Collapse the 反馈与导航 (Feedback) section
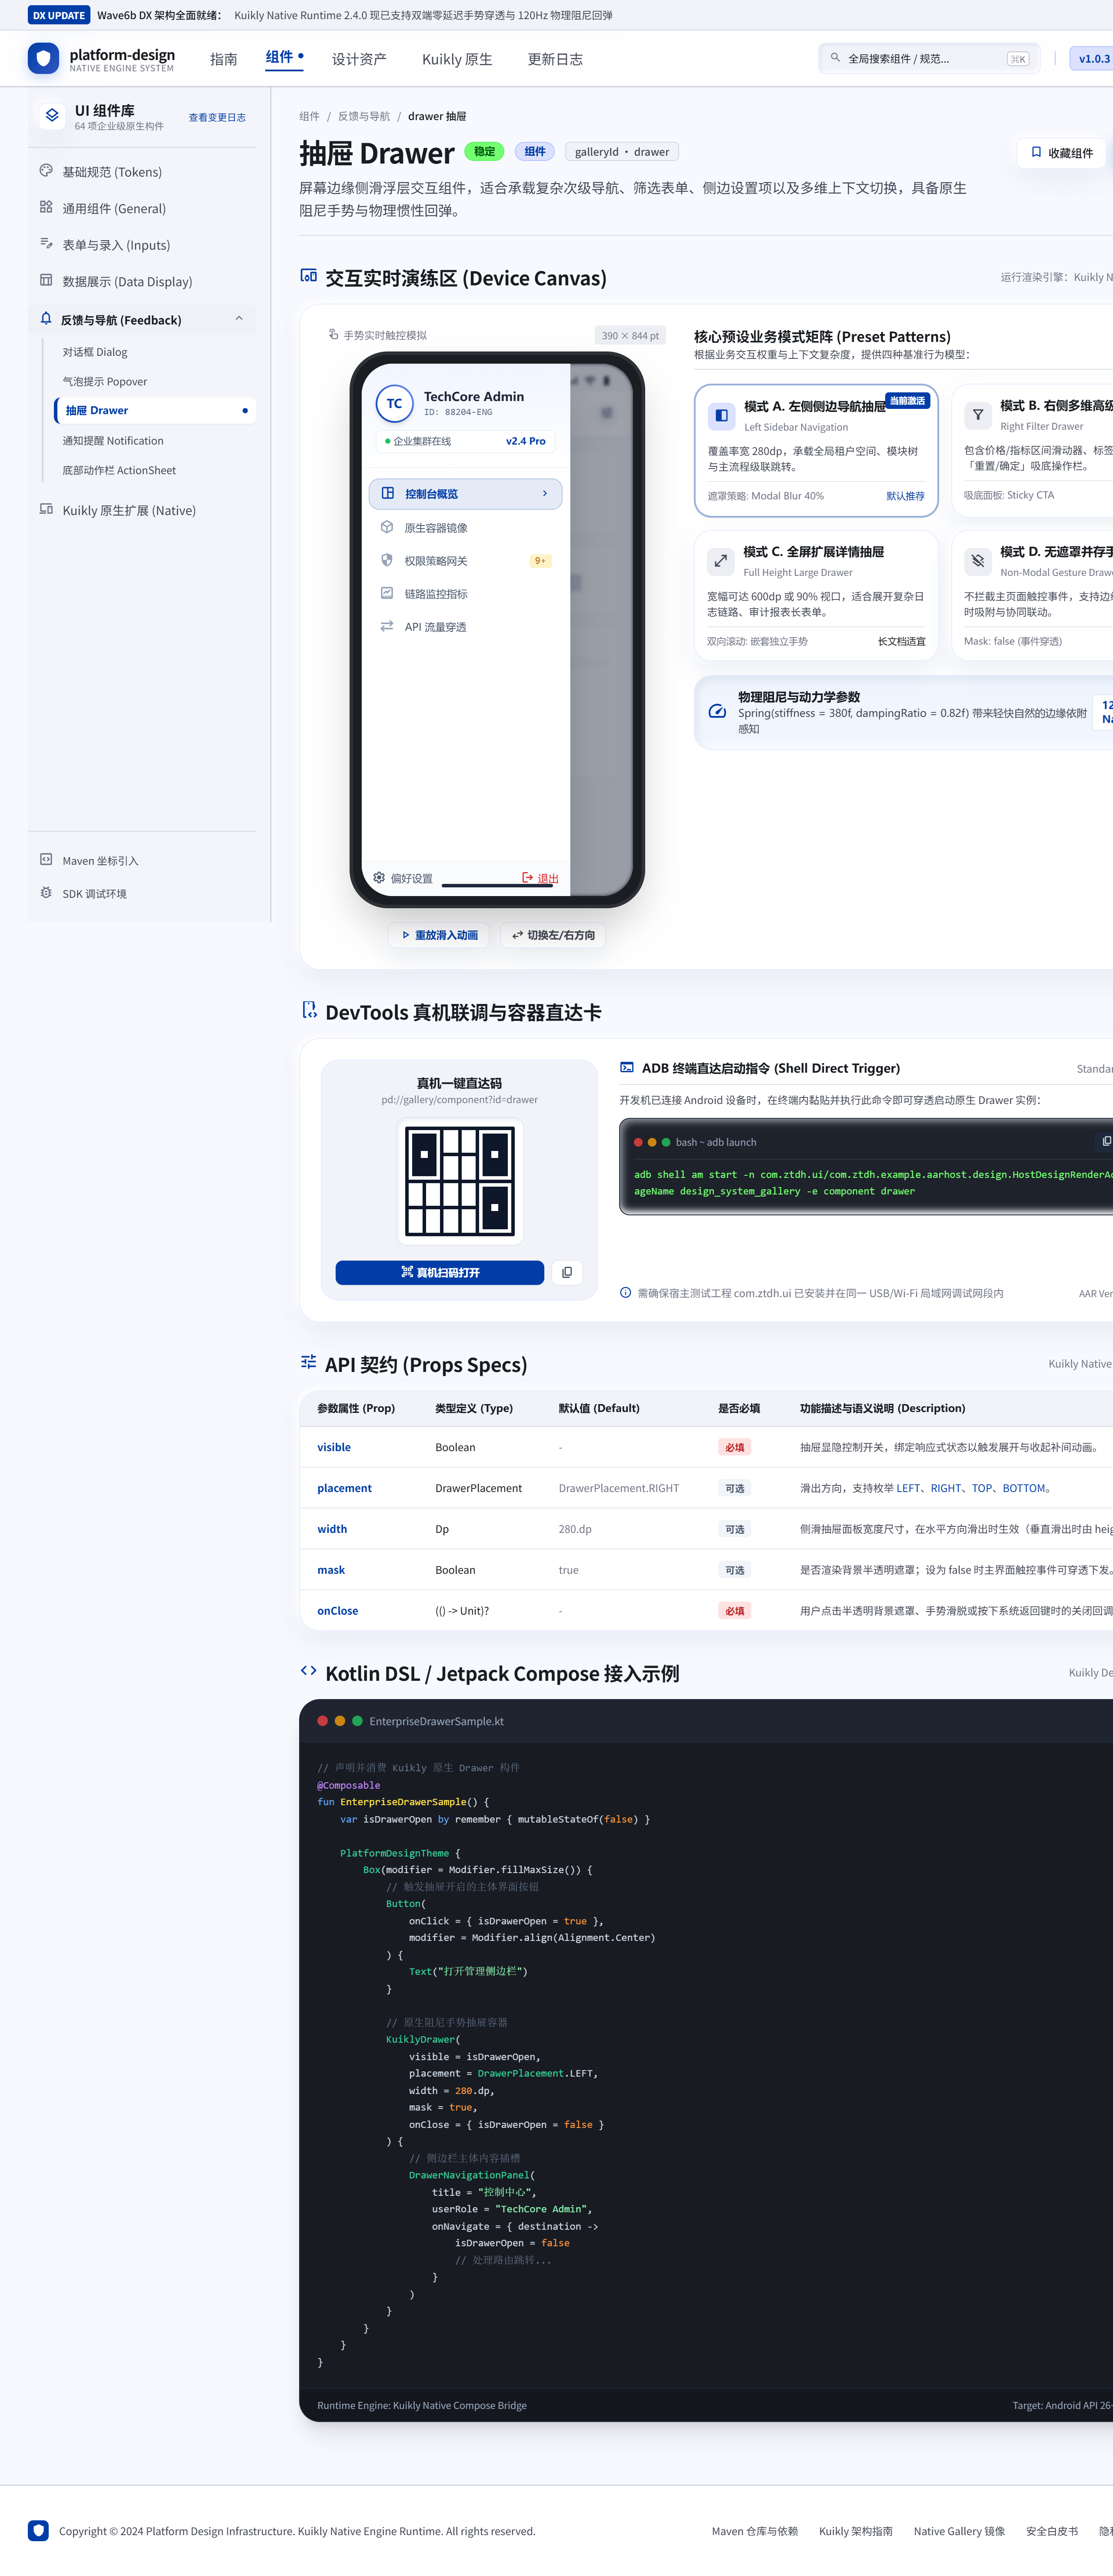This screenshot has width=1113, height=2576. 239,319
